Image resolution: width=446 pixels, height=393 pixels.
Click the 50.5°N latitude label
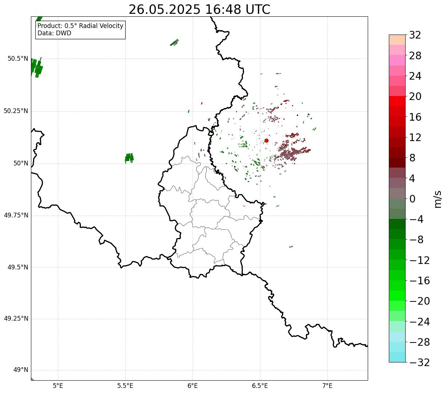pos(18,59)
